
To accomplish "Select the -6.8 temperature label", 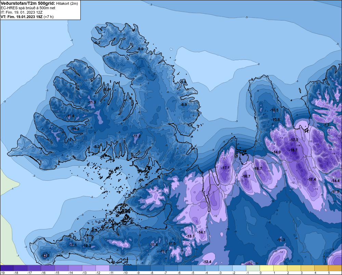I will (106, 90).
